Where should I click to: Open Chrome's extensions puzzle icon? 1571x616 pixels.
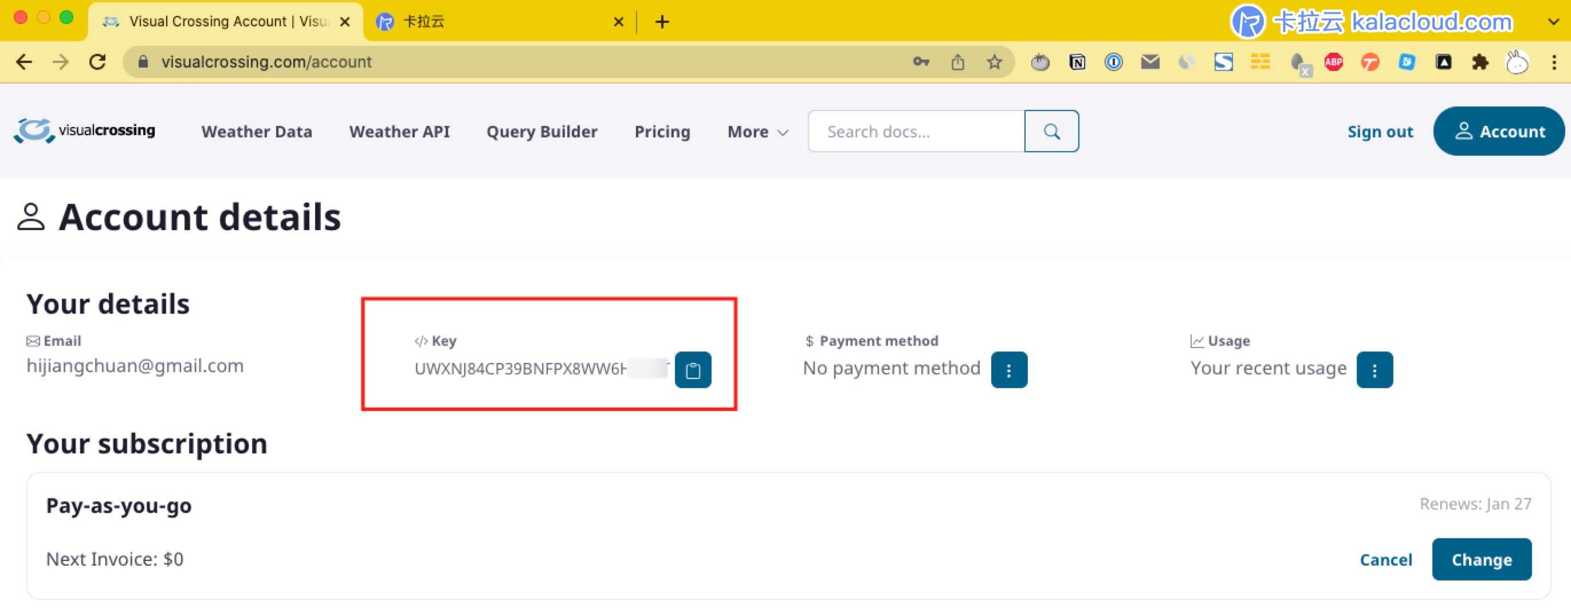click(1480, 61)
